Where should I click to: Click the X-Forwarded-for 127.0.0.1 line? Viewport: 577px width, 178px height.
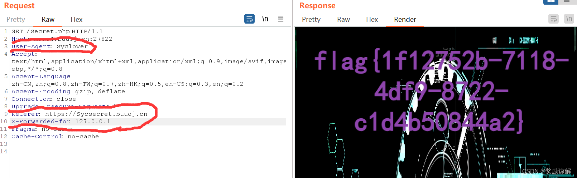61,122
